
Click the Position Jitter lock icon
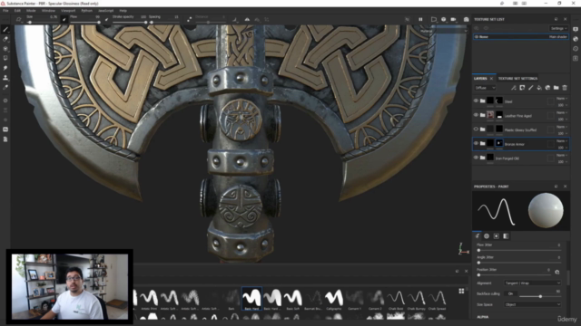point(557,272)
